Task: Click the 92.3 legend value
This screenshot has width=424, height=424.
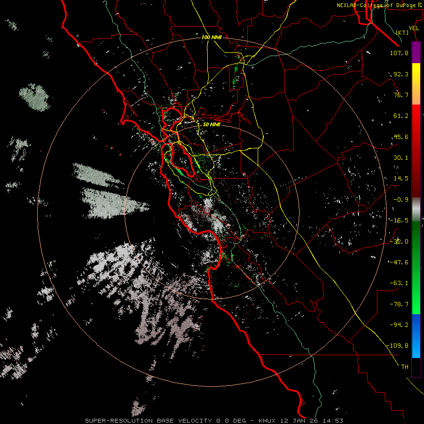Action: [x=401, y=74]
